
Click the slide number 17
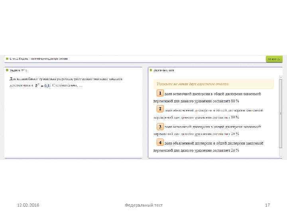(267, 205)
